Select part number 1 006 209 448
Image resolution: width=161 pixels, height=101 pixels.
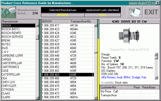point(55,56)
